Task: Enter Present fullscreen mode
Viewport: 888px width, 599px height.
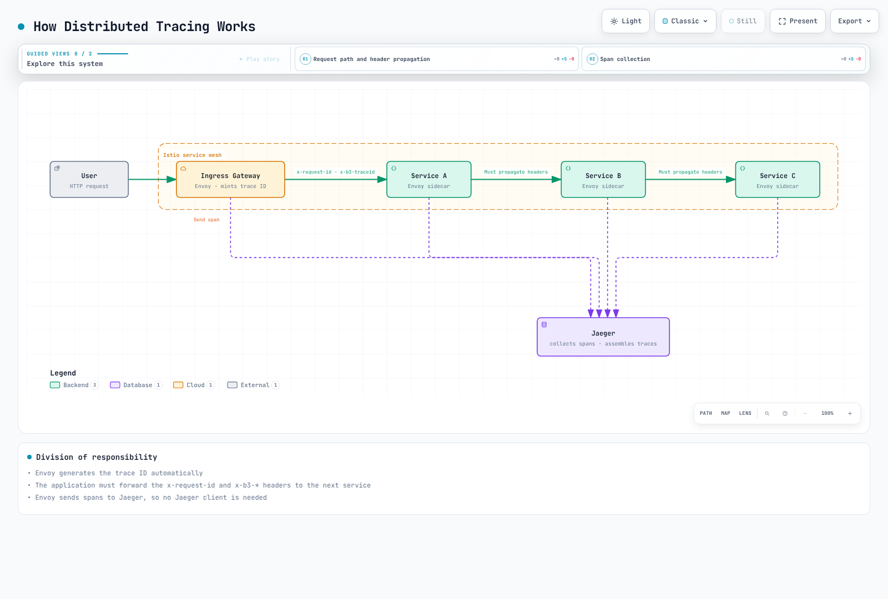Action: [798, 21]
